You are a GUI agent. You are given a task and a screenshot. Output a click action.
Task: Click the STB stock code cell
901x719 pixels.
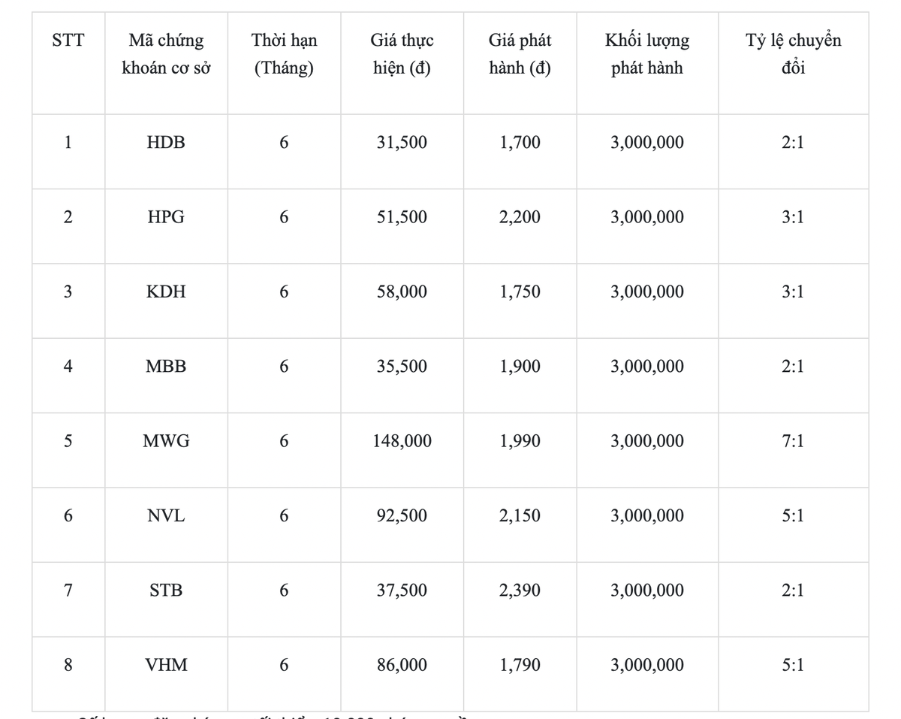[166, 591]
